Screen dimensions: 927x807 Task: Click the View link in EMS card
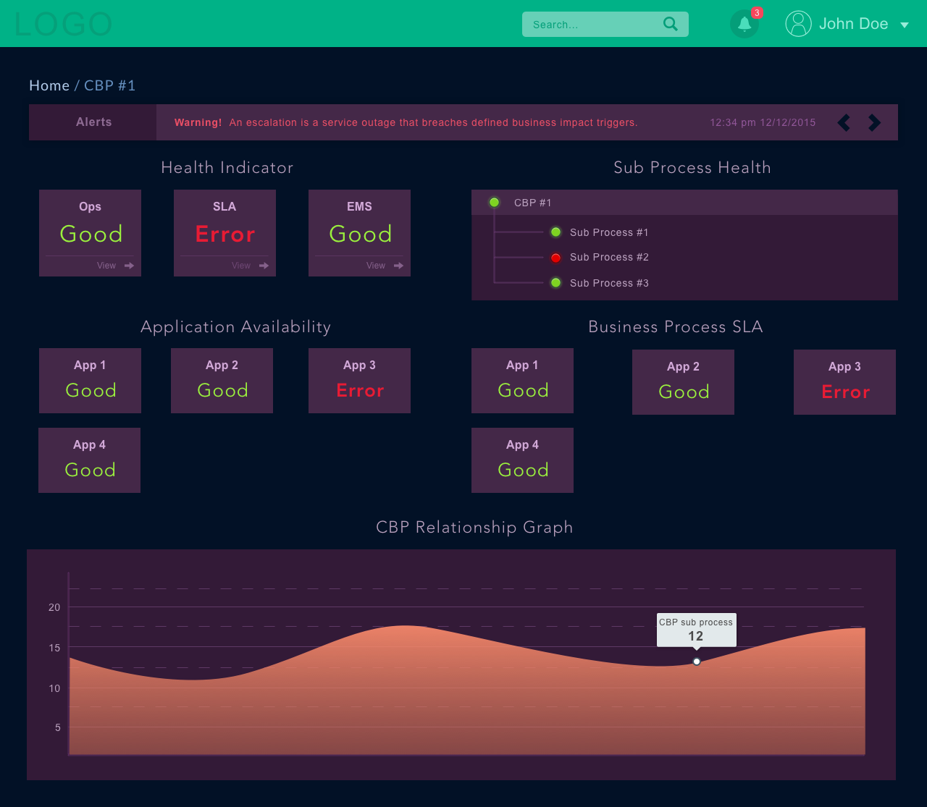tap(376, 266)
